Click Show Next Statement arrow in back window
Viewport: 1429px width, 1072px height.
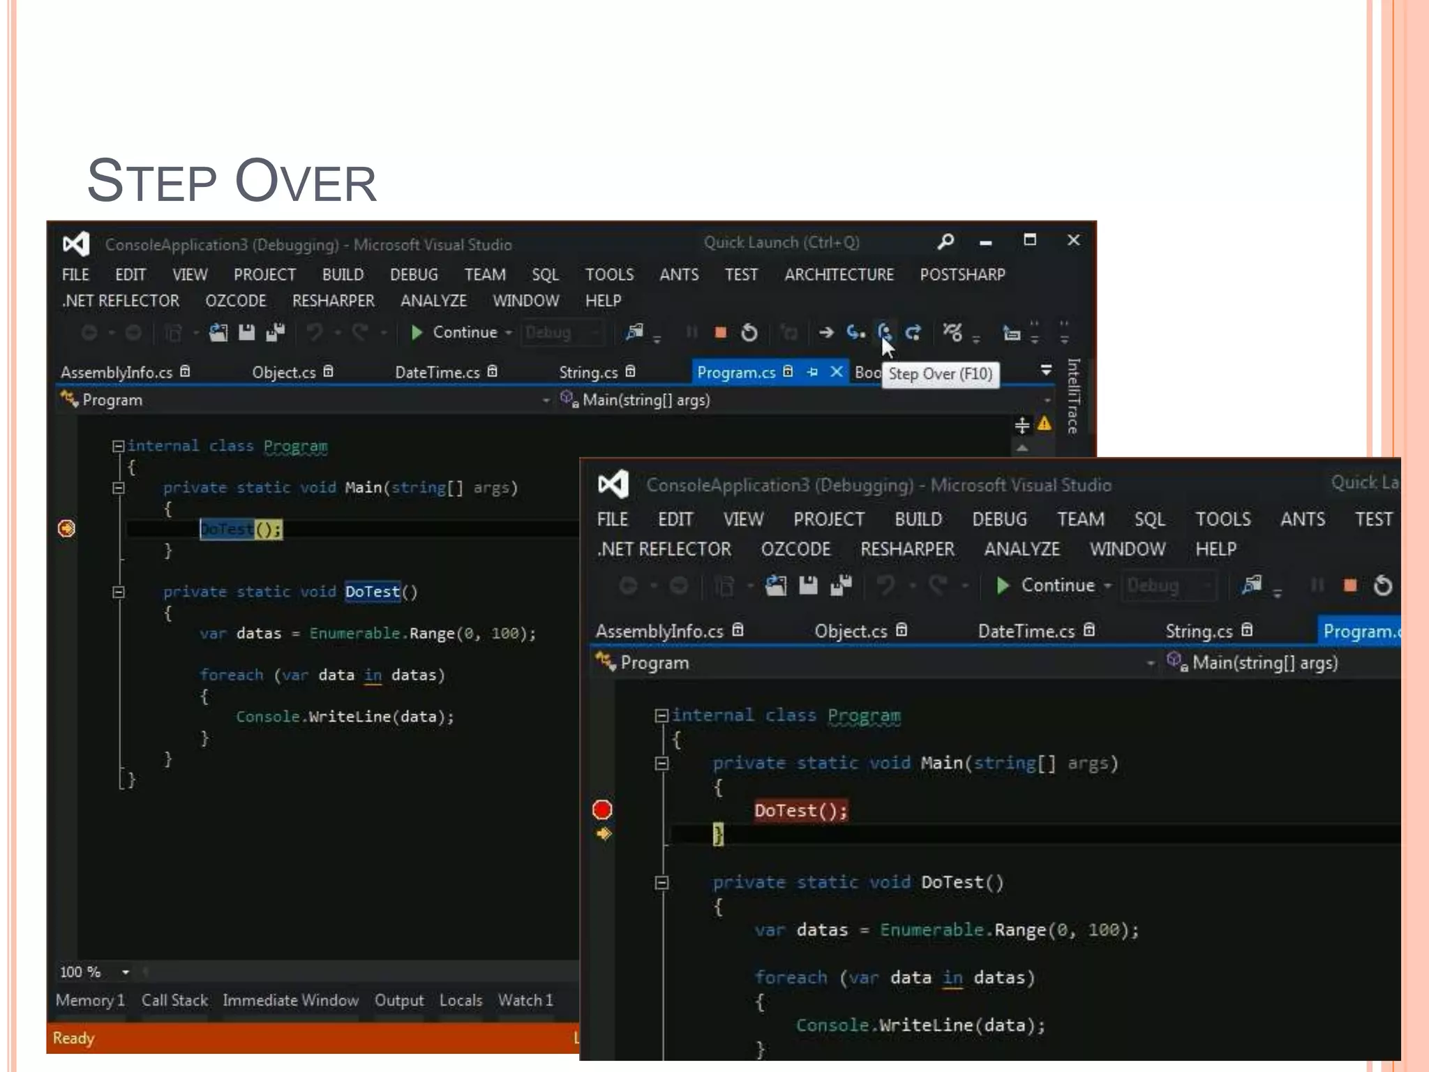coord(826,332)
